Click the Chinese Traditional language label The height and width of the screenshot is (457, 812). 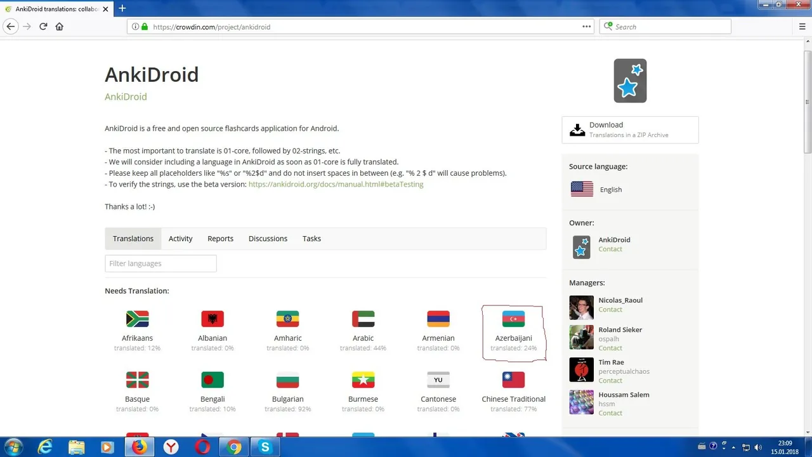513,399
